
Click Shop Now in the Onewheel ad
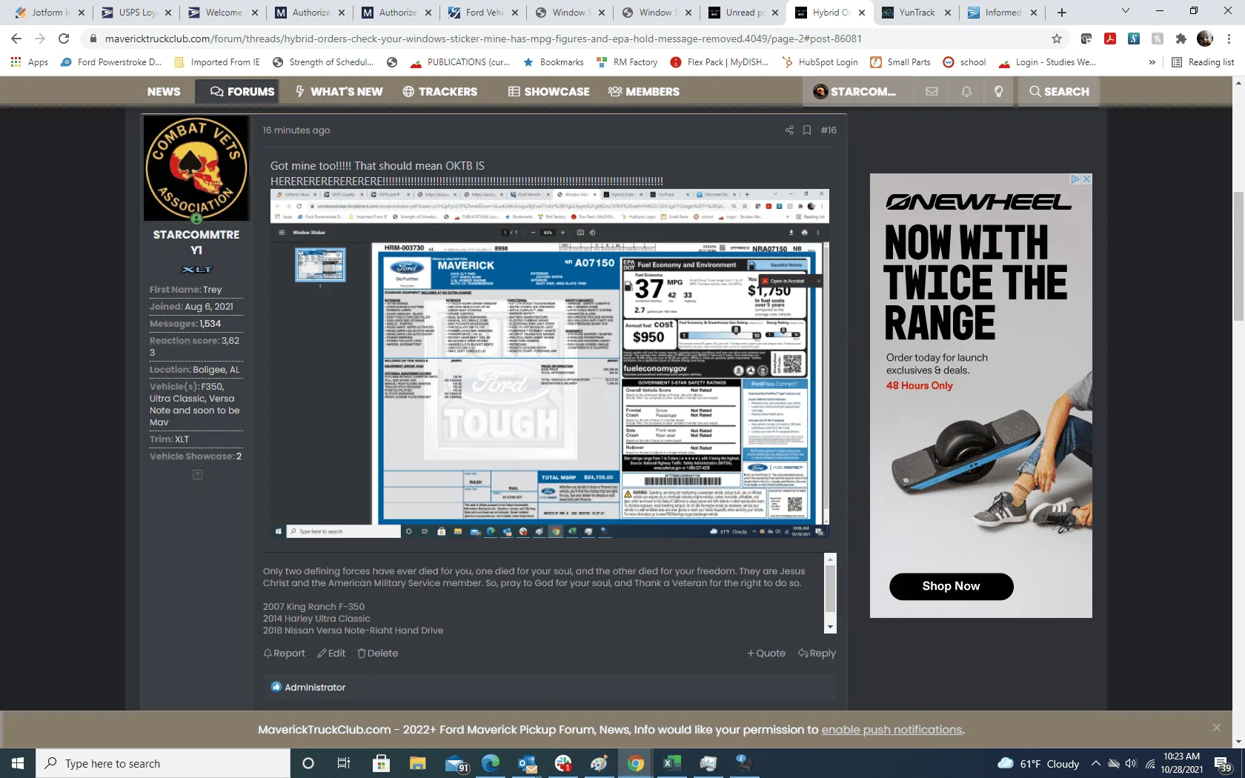pos(951,586)
